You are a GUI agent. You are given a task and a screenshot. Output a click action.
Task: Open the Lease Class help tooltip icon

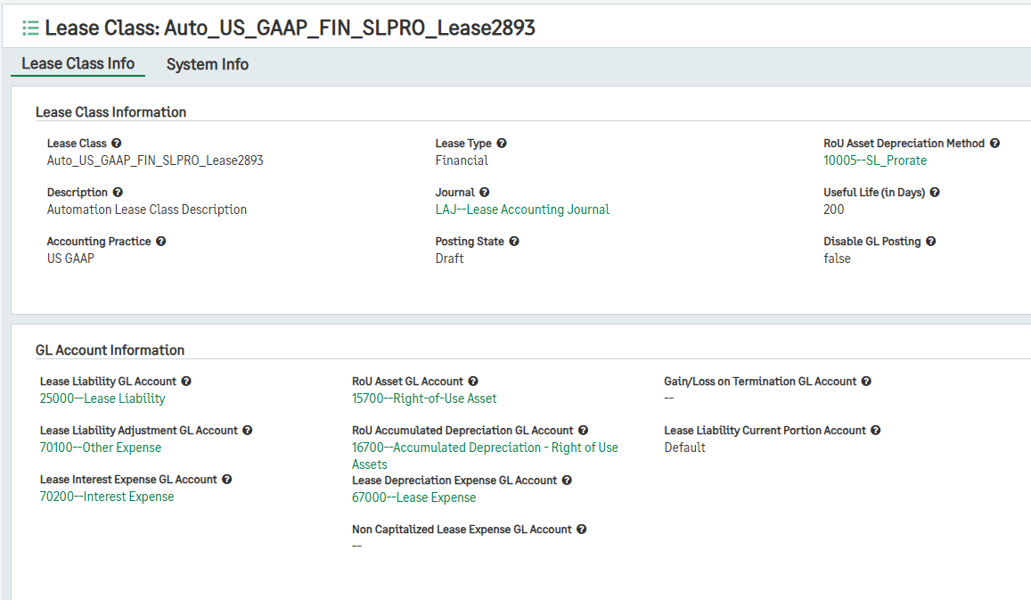[x=118, y=143]
